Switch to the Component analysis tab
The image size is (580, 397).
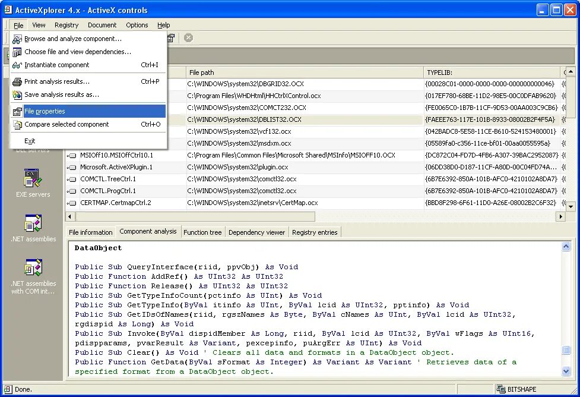coord(148,231)
